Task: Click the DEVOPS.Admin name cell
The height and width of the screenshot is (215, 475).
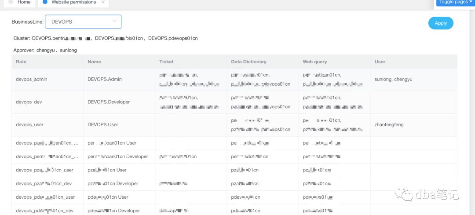Action: click(x=105, y=79)
